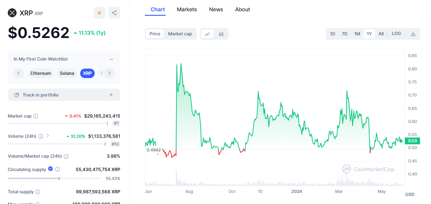The width and height of the screenshot is (431, 204).
Task: Switch to the News tab
Action: coord(216,10)
